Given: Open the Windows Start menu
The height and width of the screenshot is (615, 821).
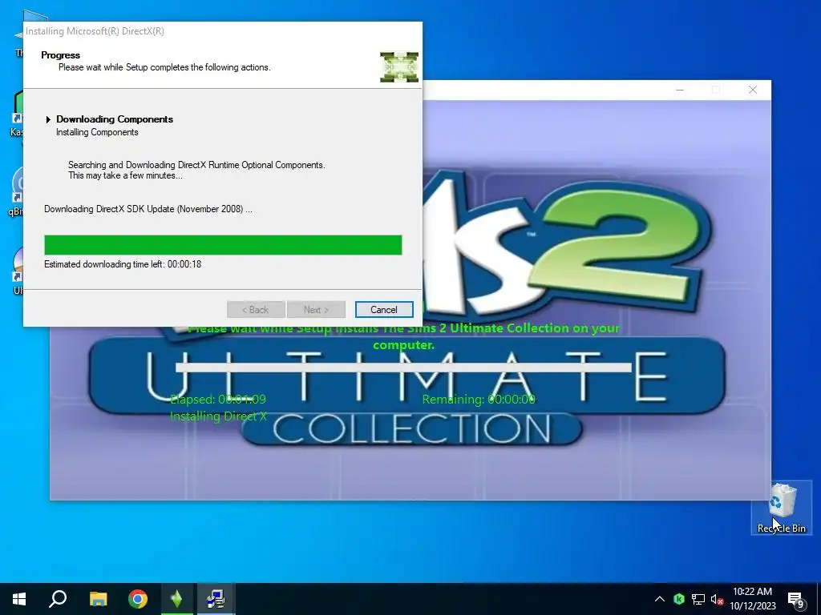Looking at the screenshot, I should [x=19, y=599].
